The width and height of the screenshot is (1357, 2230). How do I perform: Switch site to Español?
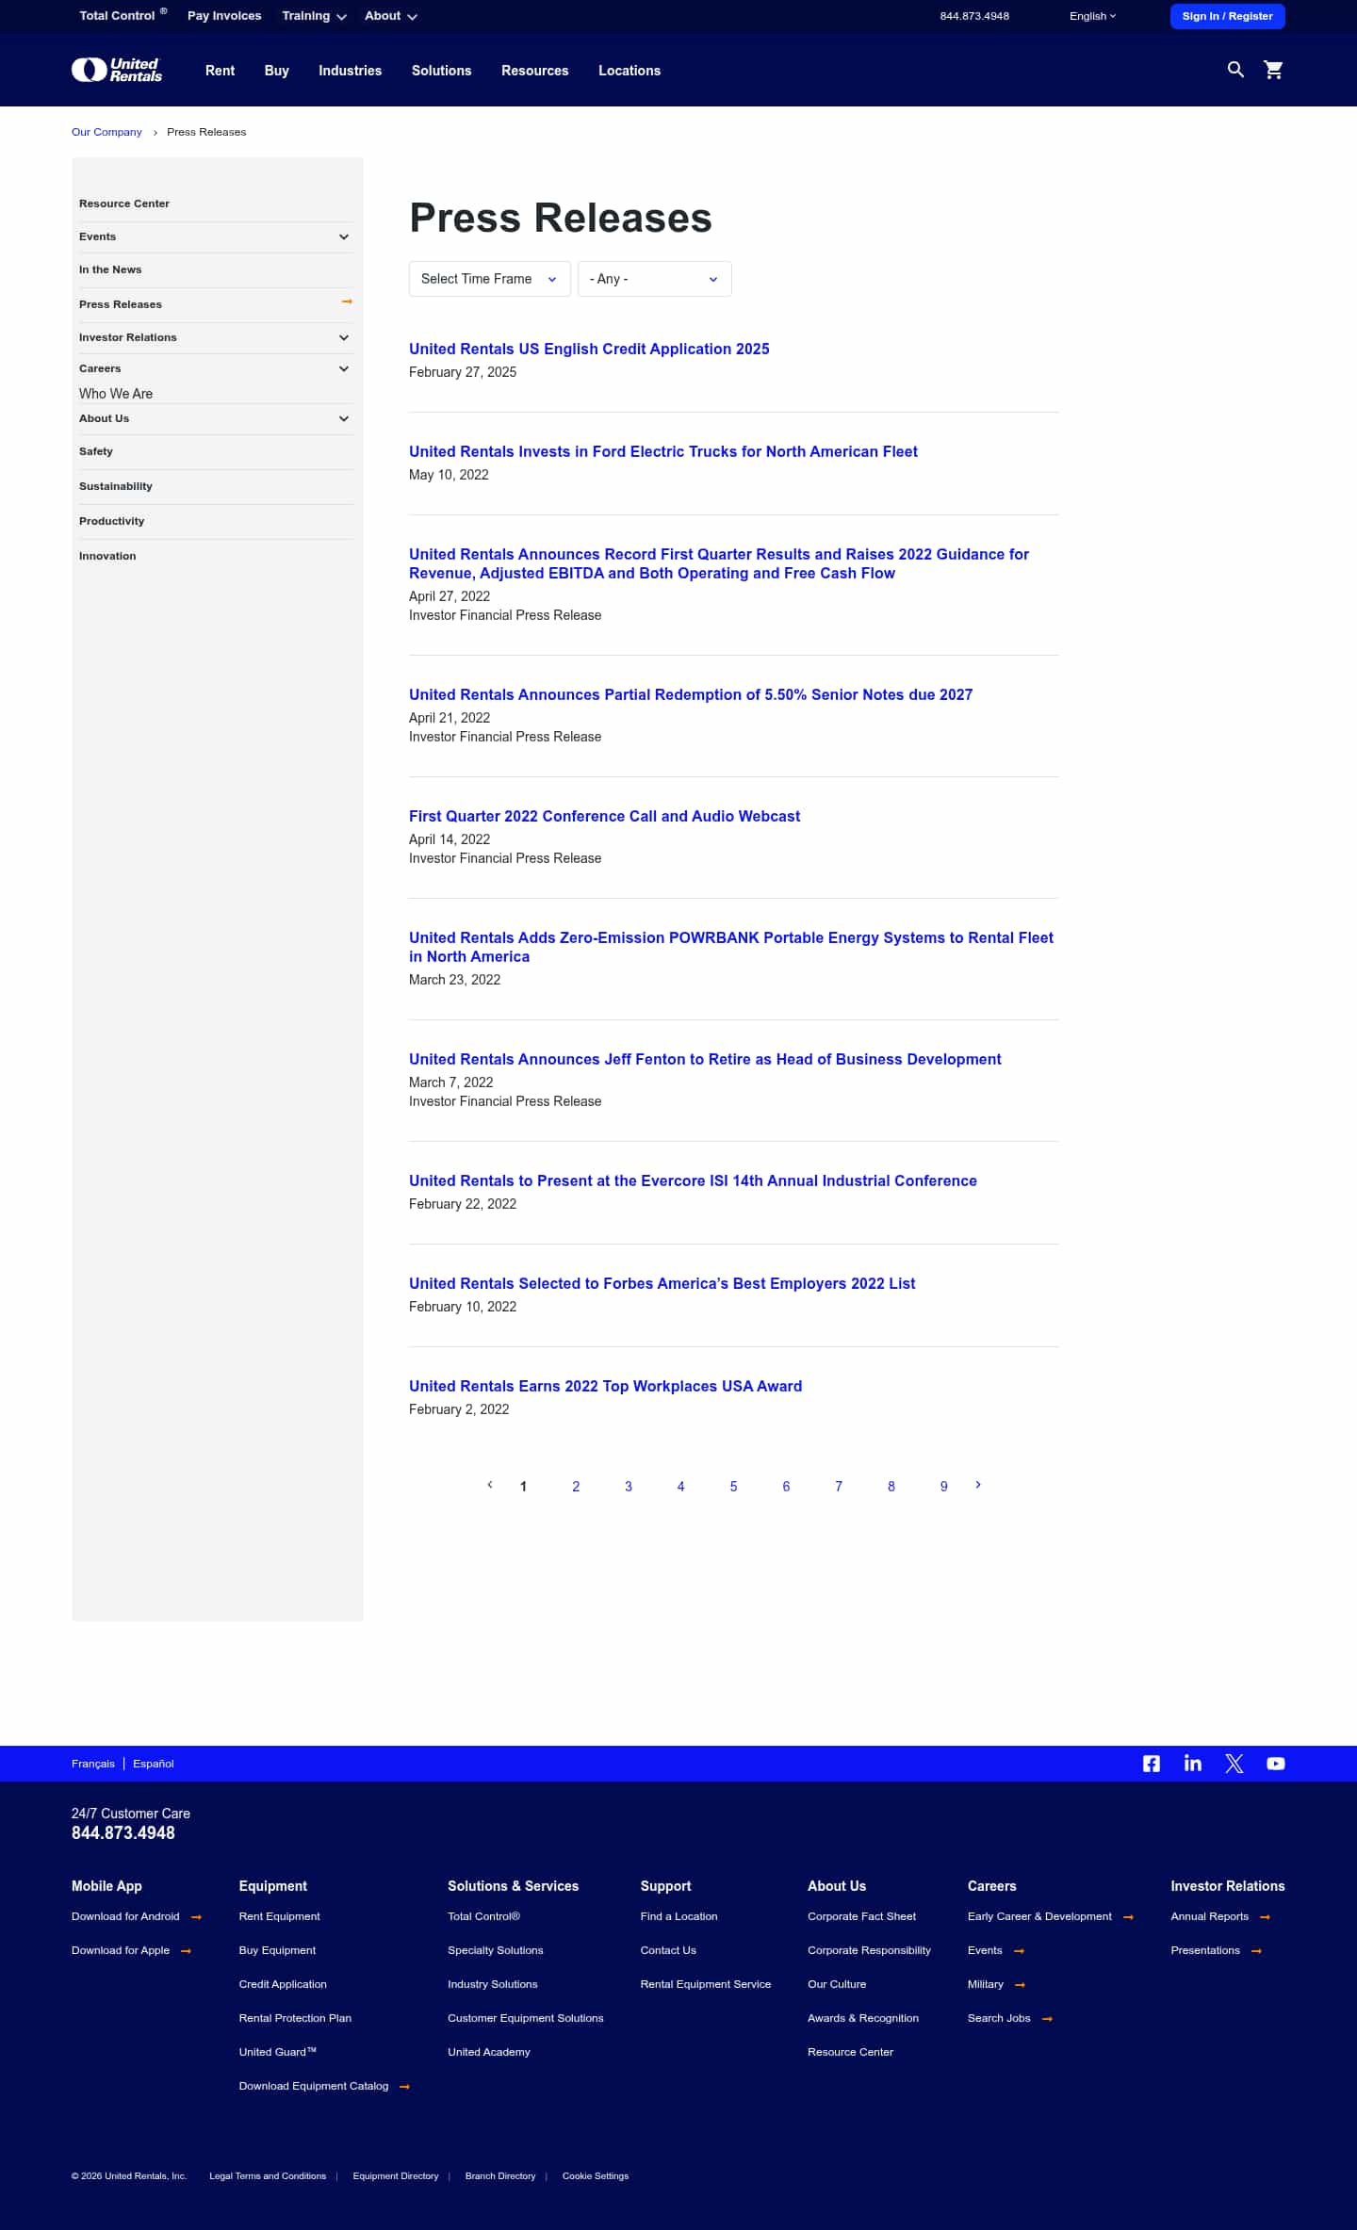[x=153, y=1764]
